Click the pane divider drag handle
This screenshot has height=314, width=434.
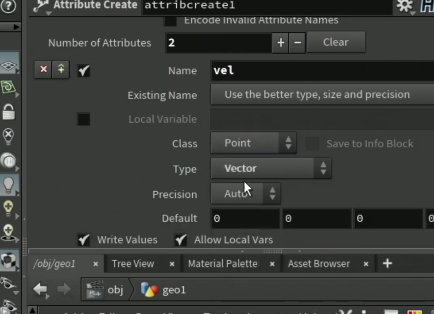[272, 251]
